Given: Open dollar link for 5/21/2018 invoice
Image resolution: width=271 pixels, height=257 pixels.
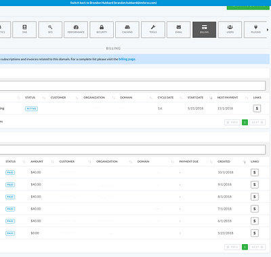Looking at the screenshot, I should coord(255,233).
